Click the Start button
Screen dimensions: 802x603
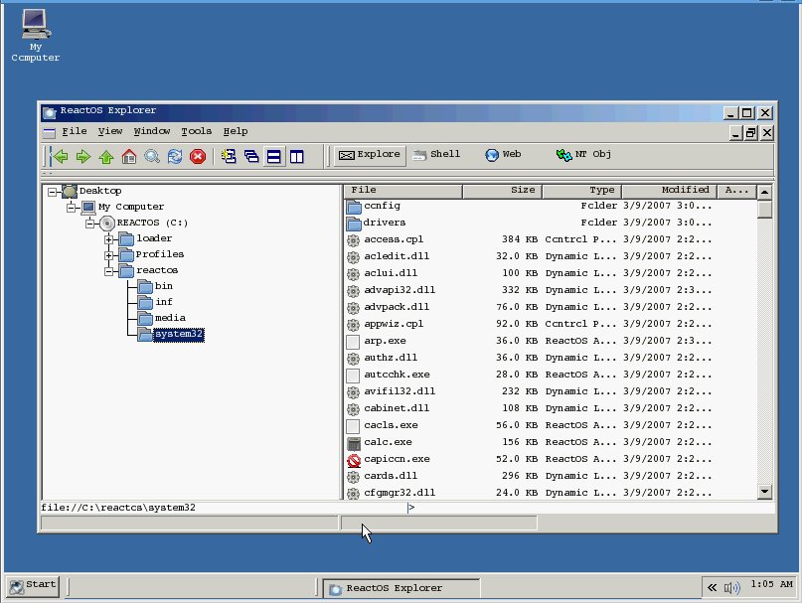click(x=33, y=584)
